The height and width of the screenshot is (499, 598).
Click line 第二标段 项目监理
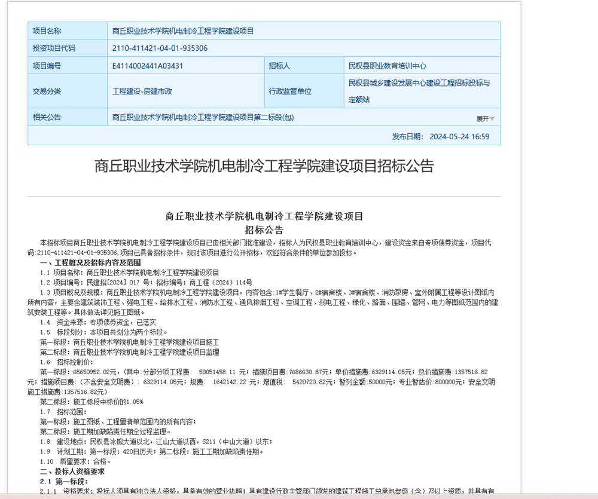click(x=130, y=352)
